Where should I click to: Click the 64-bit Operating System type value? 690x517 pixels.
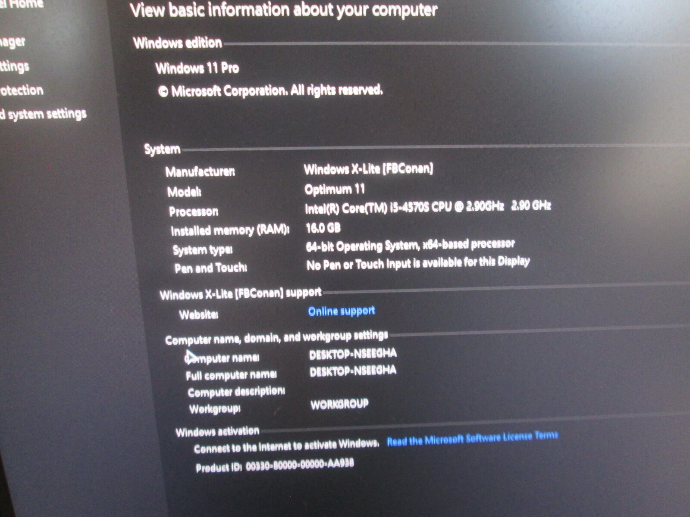(410, 246)
